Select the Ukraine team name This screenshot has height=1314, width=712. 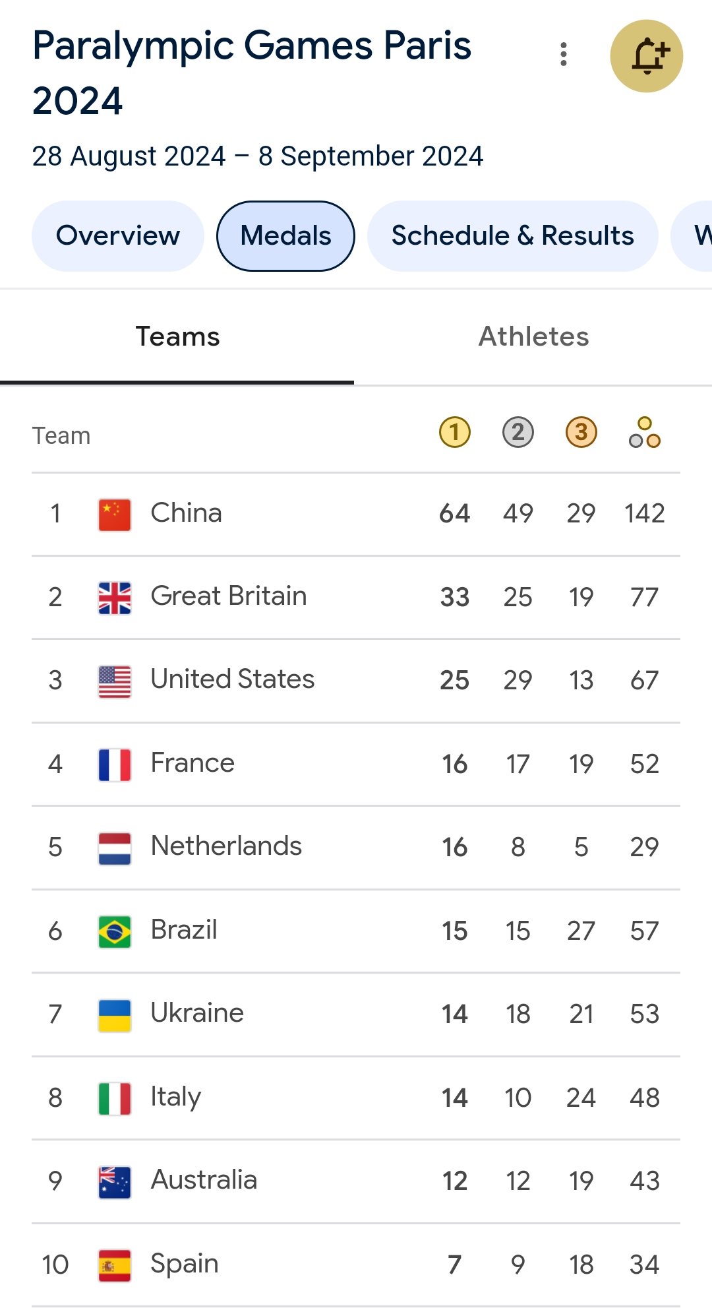[x=197, y=1014]
